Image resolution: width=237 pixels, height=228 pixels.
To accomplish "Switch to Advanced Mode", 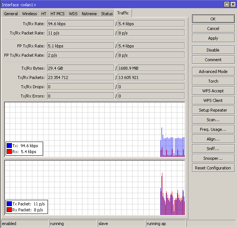I will click(213, 72).
